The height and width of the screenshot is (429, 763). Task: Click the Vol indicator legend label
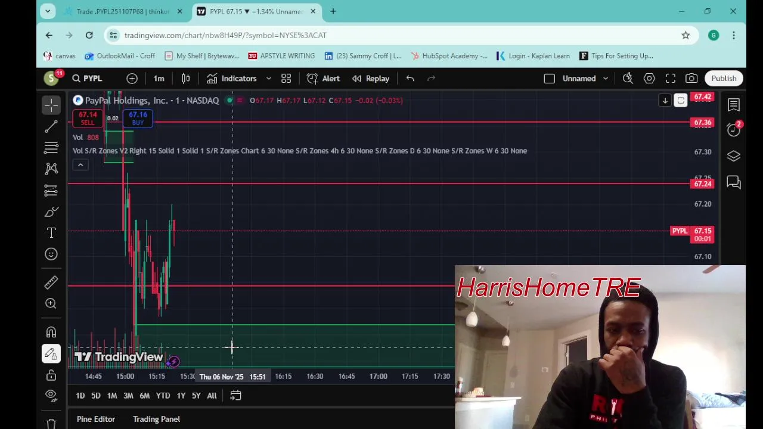pyautogui.click(x=77, y=138)
